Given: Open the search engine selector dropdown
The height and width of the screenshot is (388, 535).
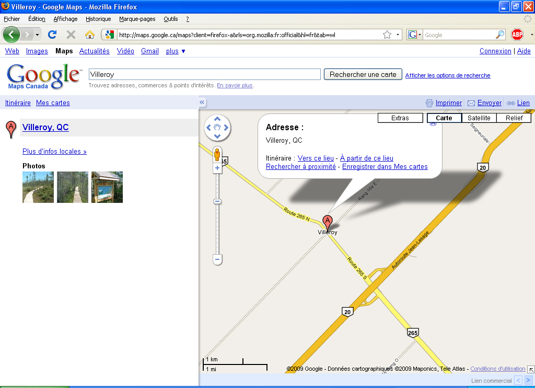Looking at the screenshot, I should [x=414, y=35].
